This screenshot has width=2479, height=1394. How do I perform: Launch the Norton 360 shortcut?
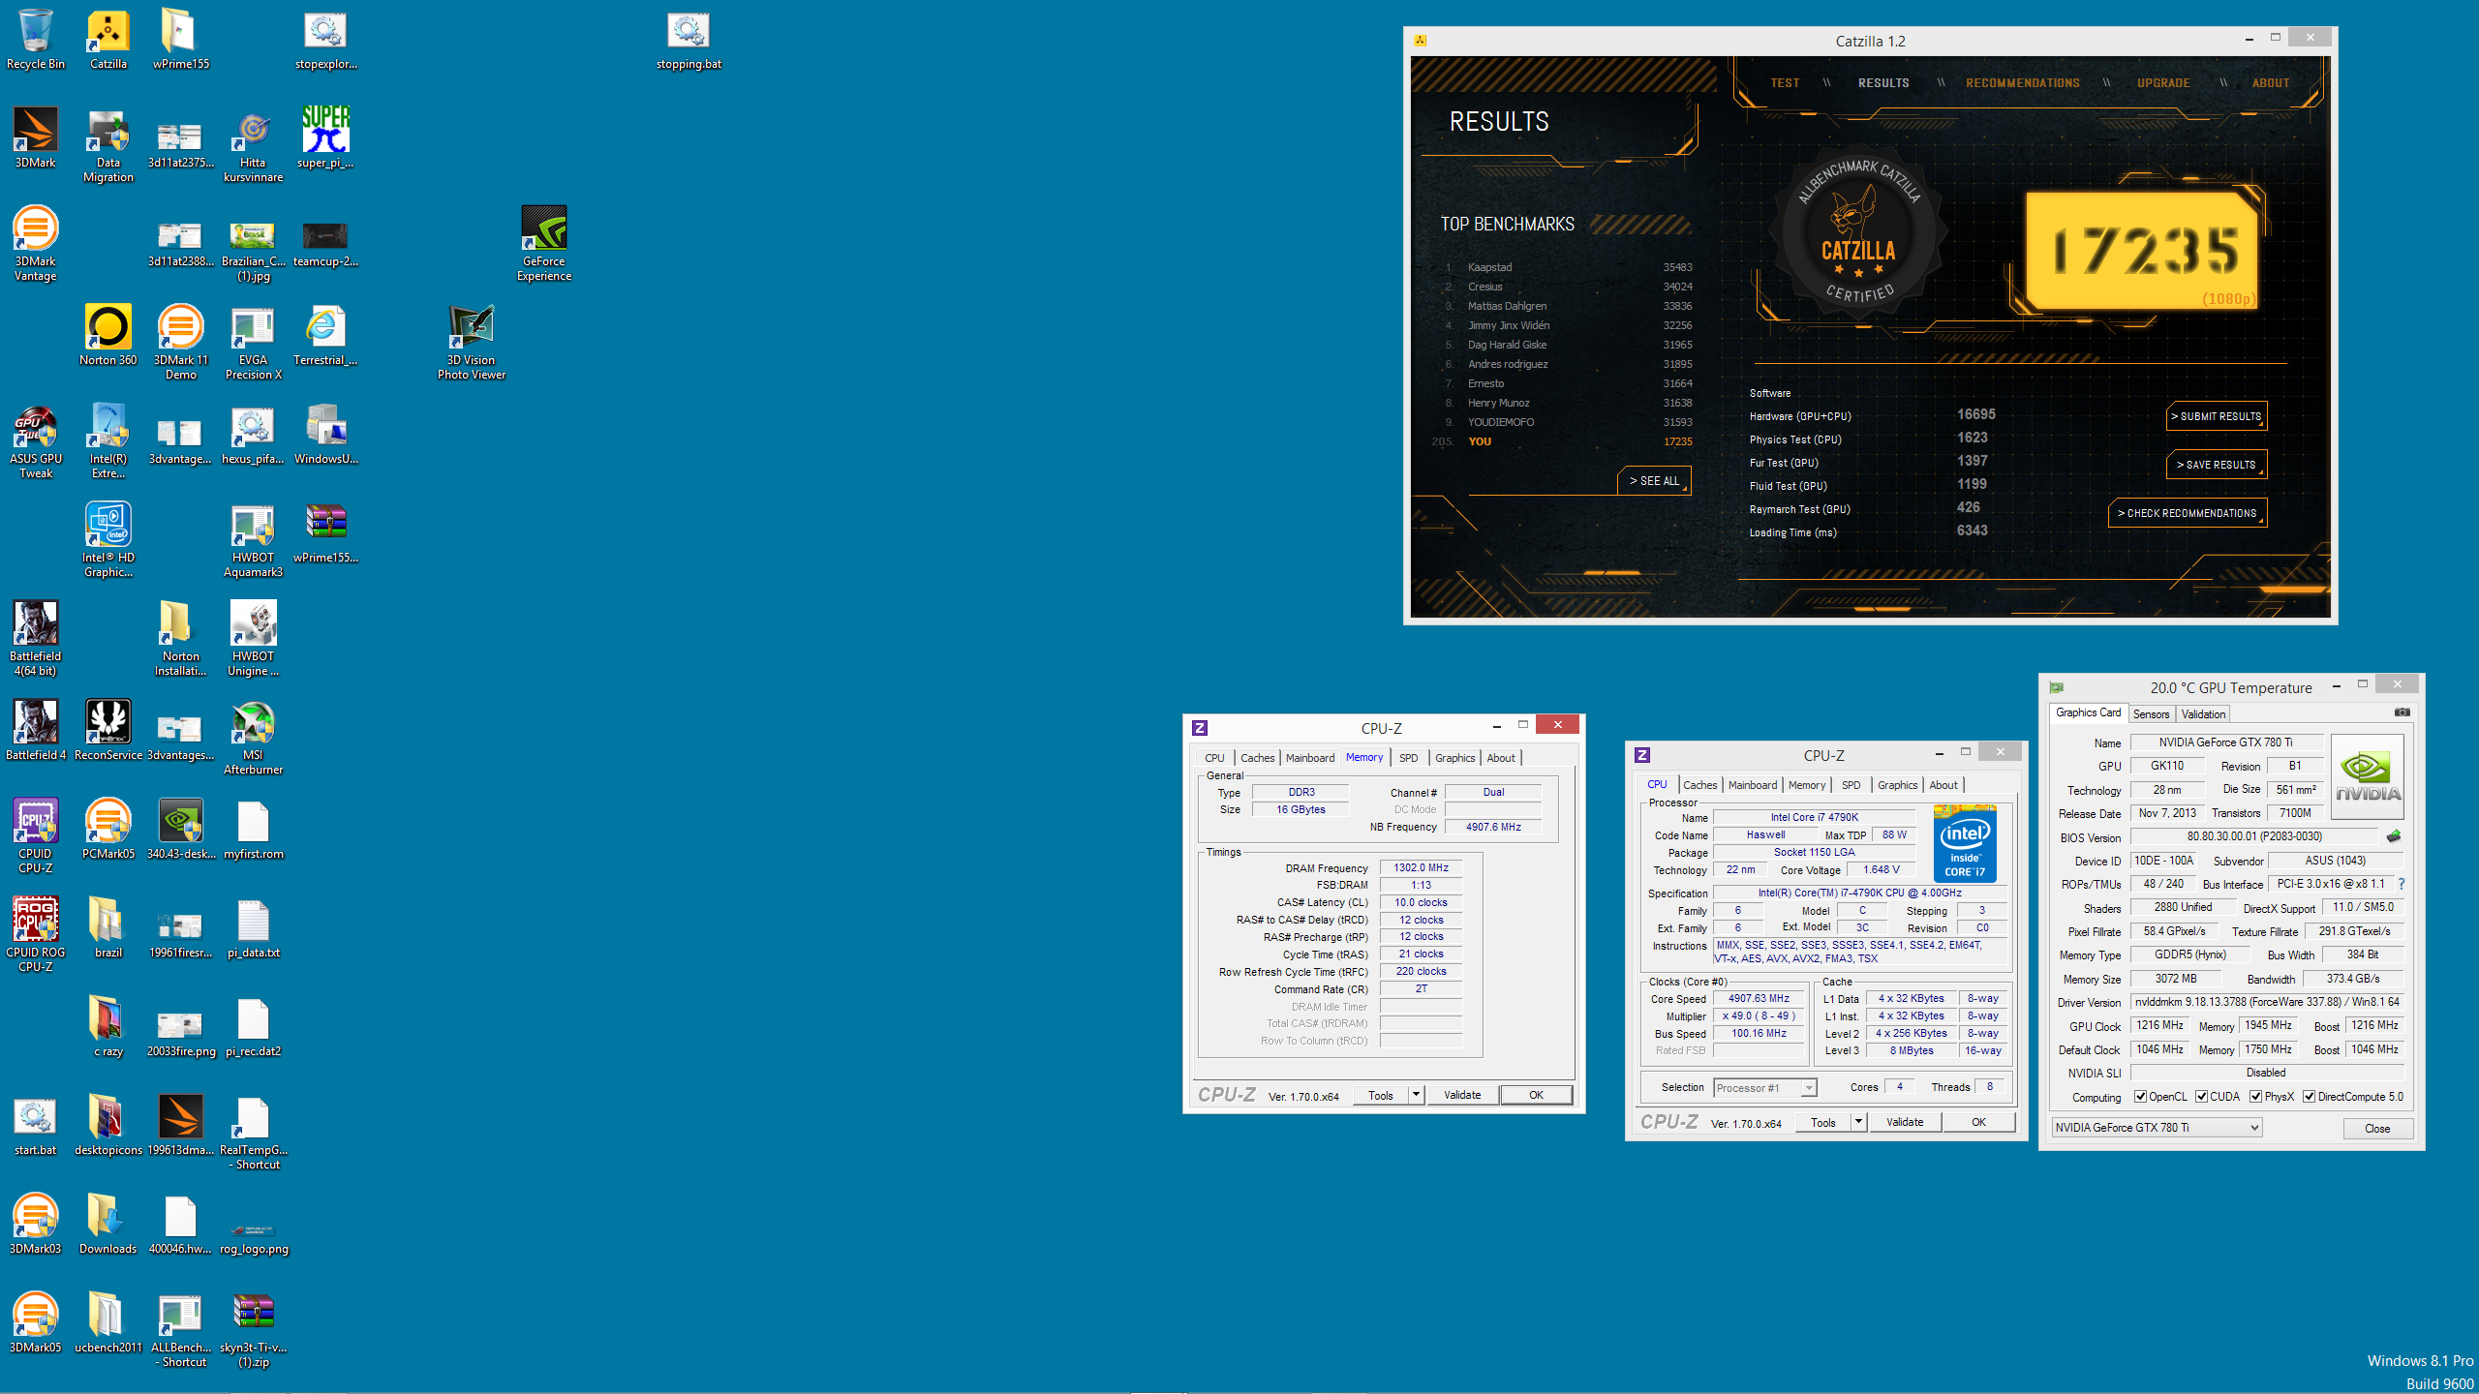tap(108, 335)
